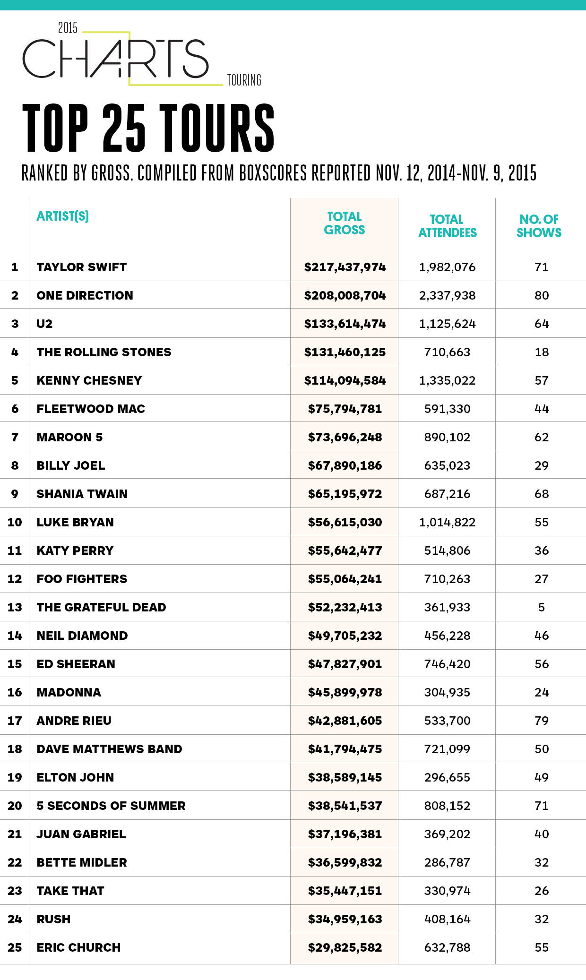
Task: Click One Direction's total gross figure
Action: pos(345,296)
